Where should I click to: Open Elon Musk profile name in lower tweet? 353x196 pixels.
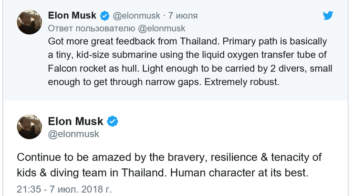pos(75,121)
